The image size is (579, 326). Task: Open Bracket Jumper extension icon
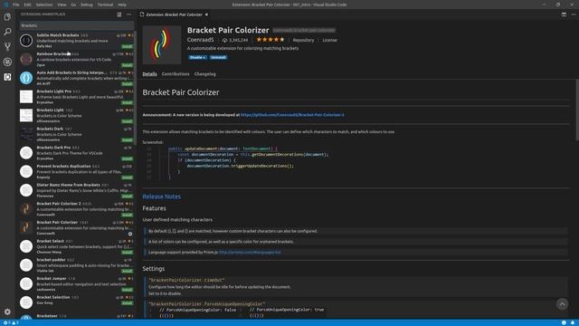pos(26,283)
